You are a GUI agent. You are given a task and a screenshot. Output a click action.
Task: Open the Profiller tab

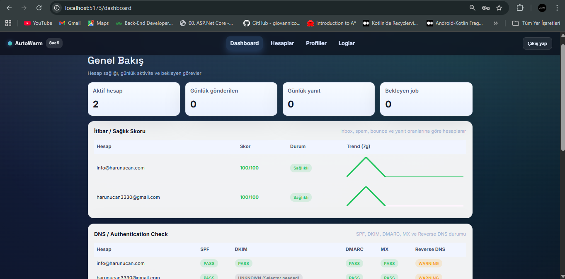click(316, 43)
